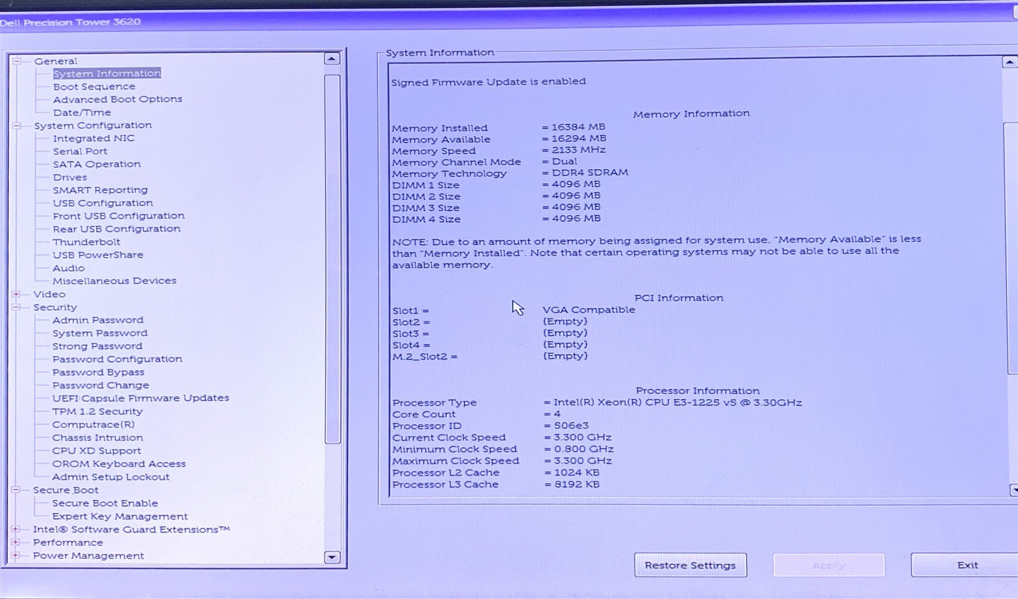
Task: Open Computrace(R) settings
Action: 94,425
